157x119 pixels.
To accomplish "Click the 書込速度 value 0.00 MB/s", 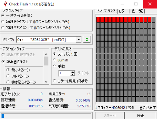I will [x=83, y=100].
